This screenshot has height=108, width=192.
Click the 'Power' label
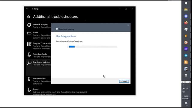click(x=35, y=33)
